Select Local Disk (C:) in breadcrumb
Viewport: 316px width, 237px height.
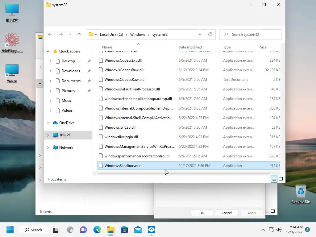click(111, 35)
